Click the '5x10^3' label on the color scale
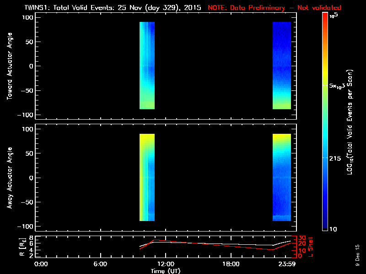 (340, 85)
